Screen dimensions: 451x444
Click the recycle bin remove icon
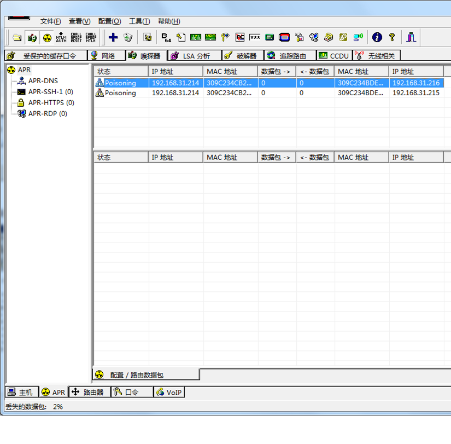(128, 37)
